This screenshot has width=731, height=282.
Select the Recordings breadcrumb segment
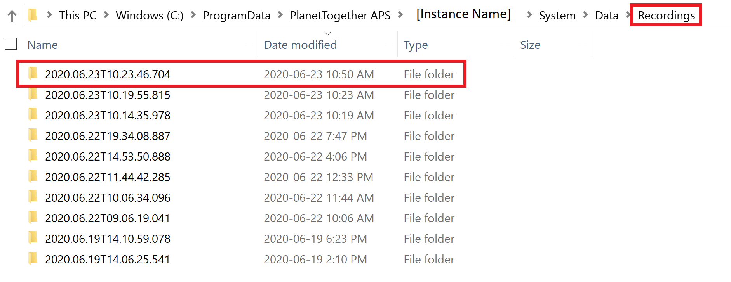pyautogui.click(x=666, y=16)
